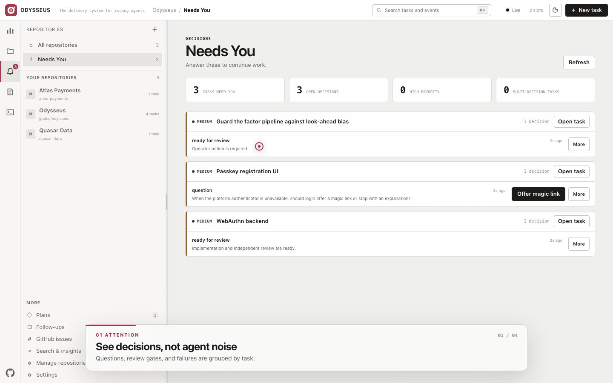Open task for Passkey registration UI
613x383 pixels.
coord(571,171)
